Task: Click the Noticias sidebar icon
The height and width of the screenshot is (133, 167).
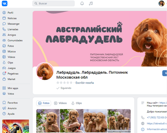Action: tap(4, 18)
